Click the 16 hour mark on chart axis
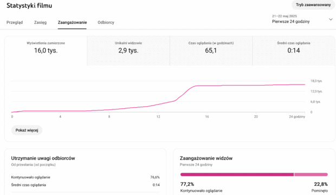The image size is (336, 195). pos(207,116)
